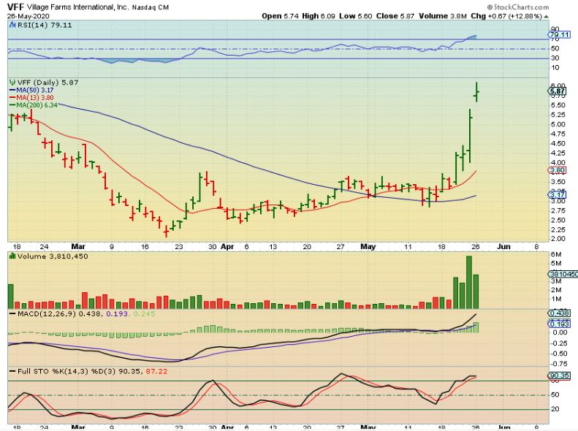Click the Close 5.87 header value
The width and height of the screenshot is (578, 431).
coord(395,16)
